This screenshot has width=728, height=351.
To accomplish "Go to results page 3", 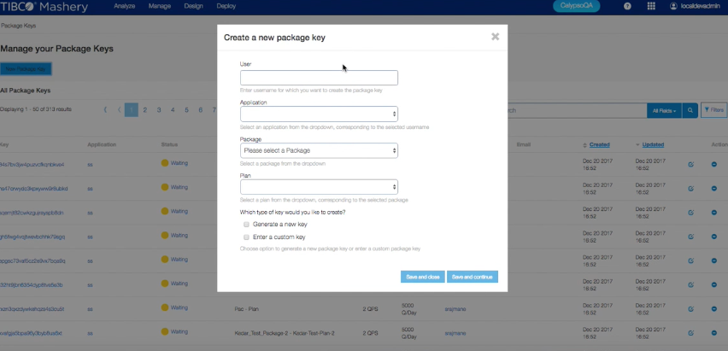I will [159, 110].
